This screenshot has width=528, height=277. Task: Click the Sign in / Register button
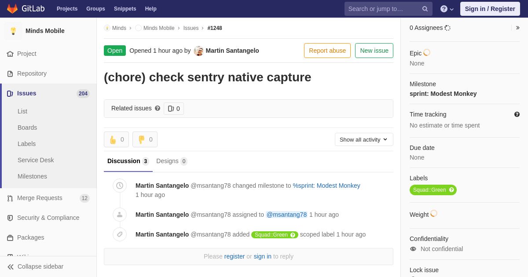coord(490,9)
